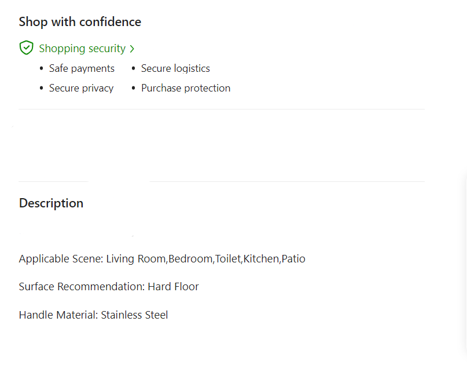Click the Safe payments item
The height and width of the screenshot is (369, 467).
tap(82, 68)
